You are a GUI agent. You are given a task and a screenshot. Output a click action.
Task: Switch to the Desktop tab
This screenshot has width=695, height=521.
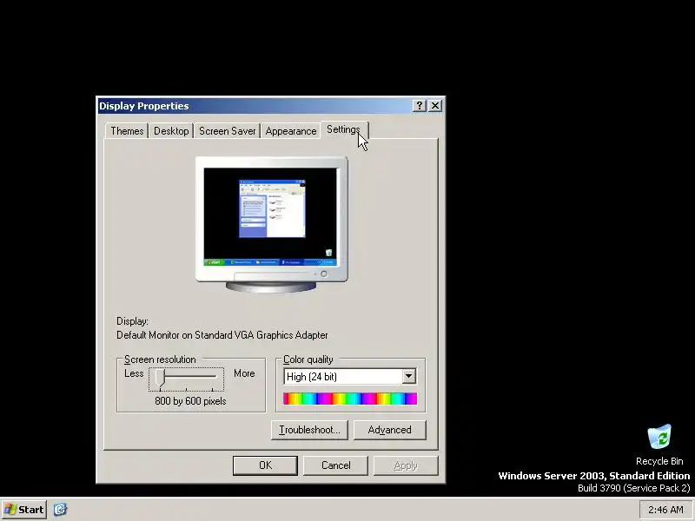click(x=171, y=131)
